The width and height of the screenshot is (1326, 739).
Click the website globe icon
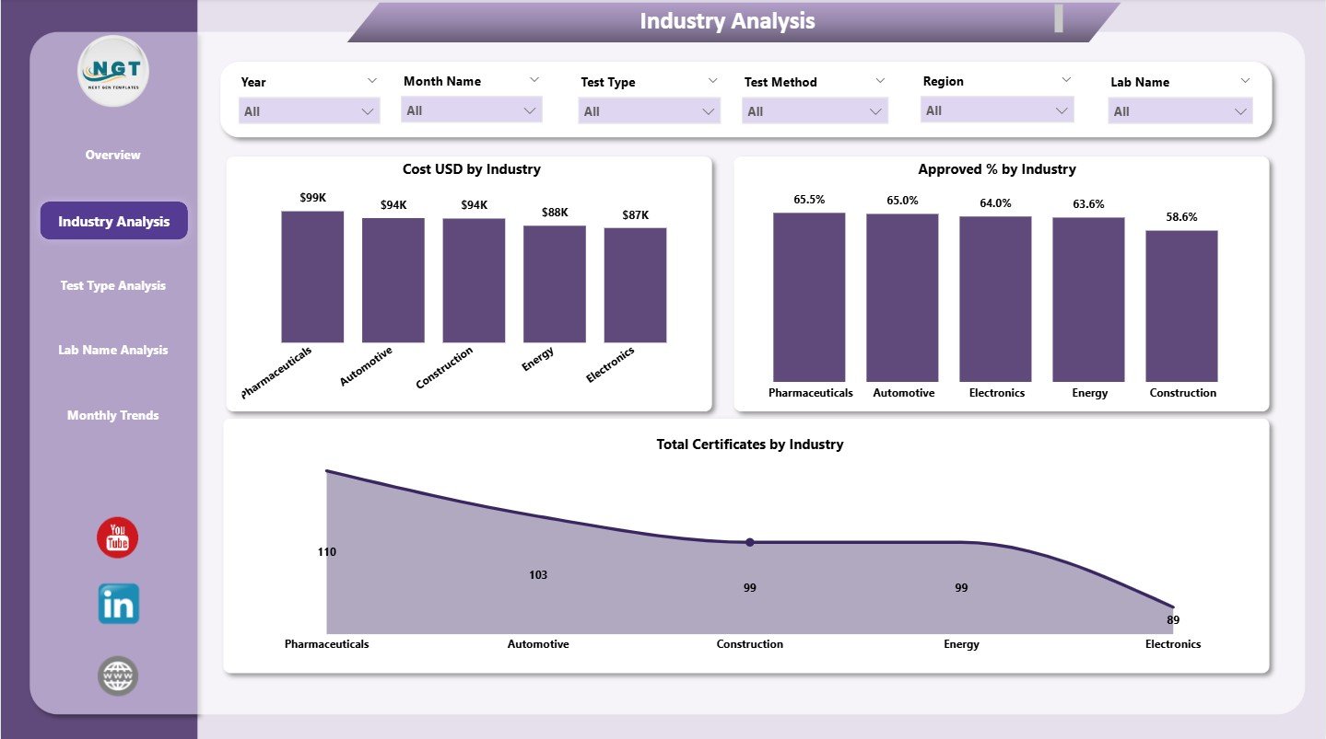117,675
